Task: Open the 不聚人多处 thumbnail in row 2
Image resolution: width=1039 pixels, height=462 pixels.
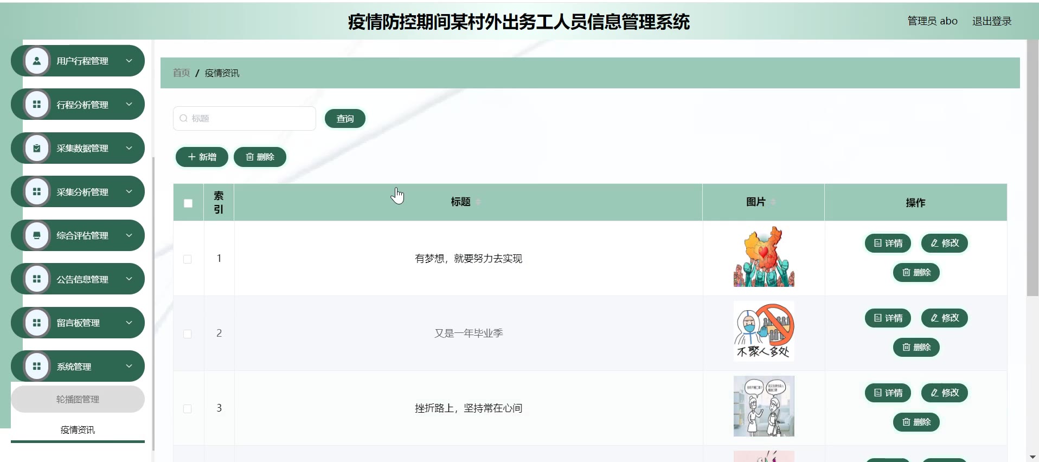Action: point(764,331)
